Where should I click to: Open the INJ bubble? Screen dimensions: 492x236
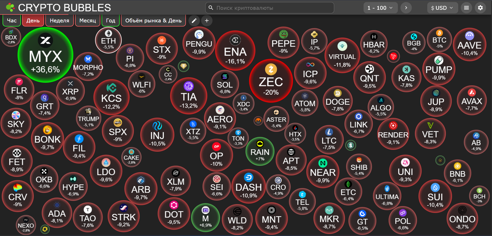(x=157, y=135)
